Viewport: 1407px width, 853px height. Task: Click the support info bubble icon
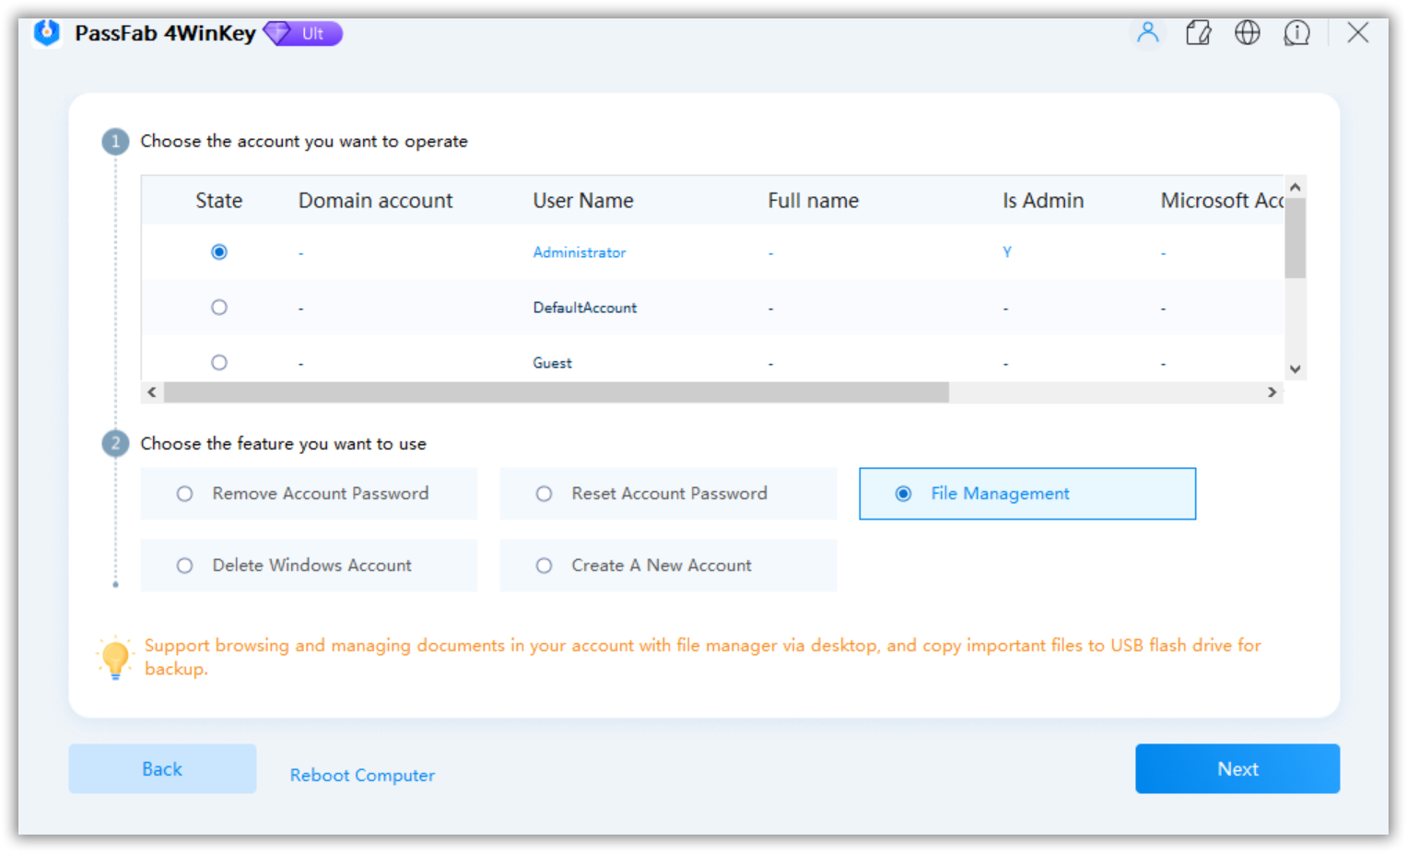[x=1296, y=32]
